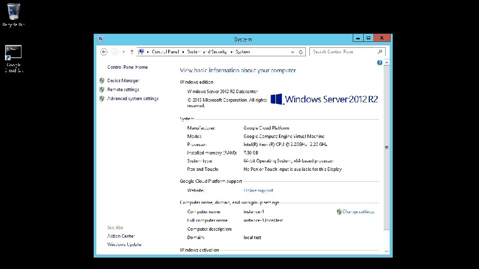
Task: Select 'Google Compute Engine Virtual Machine' model value
Action: [284, 136]
